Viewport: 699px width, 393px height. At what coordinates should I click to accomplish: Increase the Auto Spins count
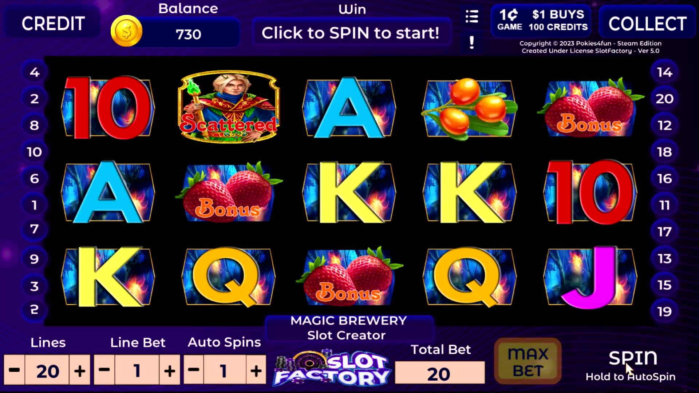click(256, 370)
